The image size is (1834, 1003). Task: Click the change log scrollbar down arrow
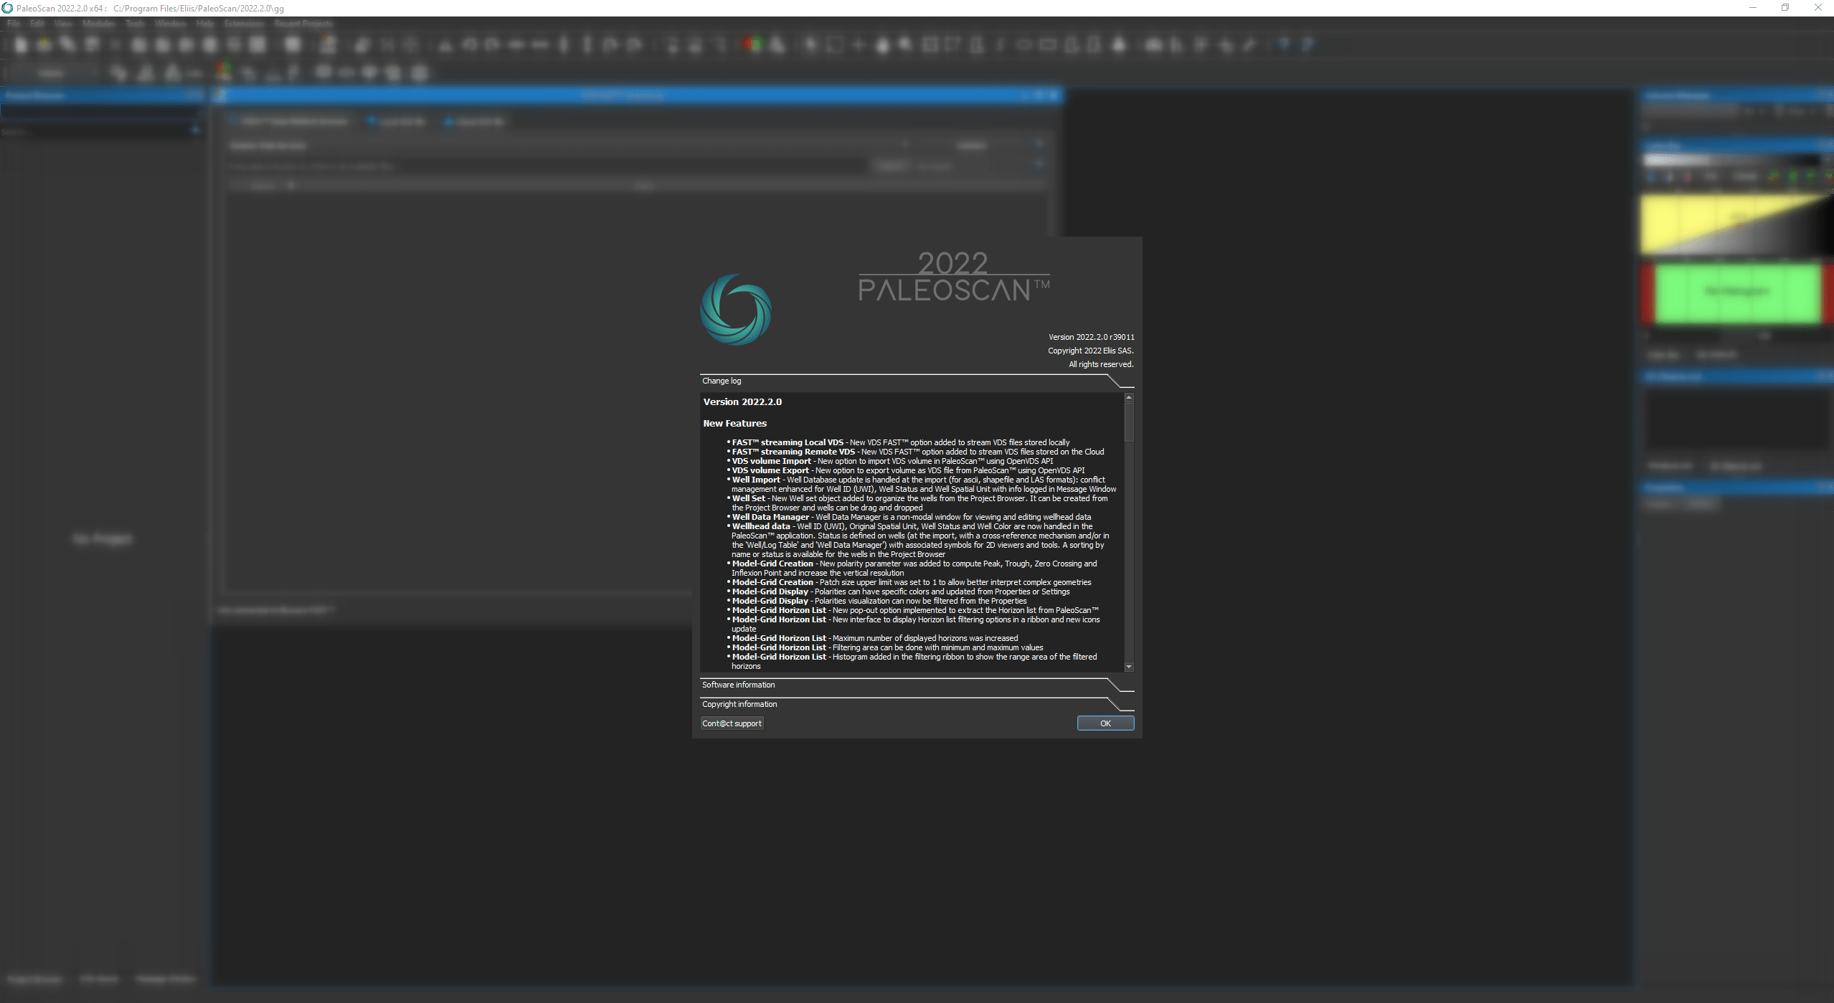pos(1129,667)
